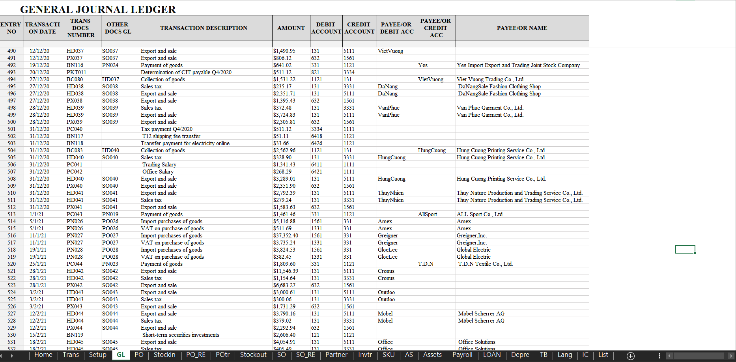Click entry number 500
736x362 pixels.
click(12, 122)
